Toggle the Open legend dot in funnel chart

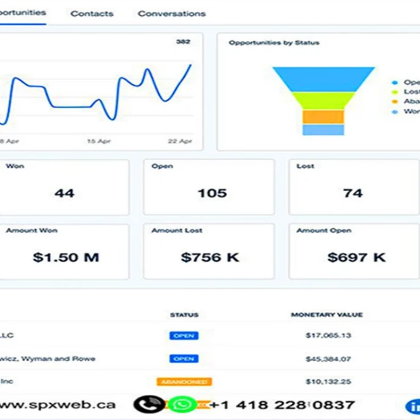click(395, 82)
